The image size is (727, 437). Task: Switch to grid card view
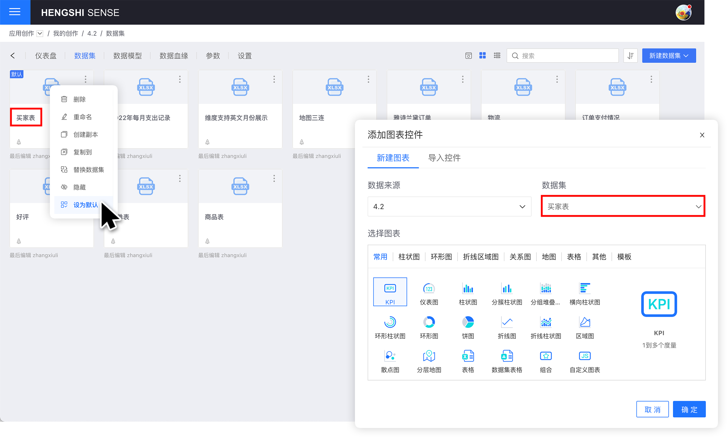tap(482, 56)
